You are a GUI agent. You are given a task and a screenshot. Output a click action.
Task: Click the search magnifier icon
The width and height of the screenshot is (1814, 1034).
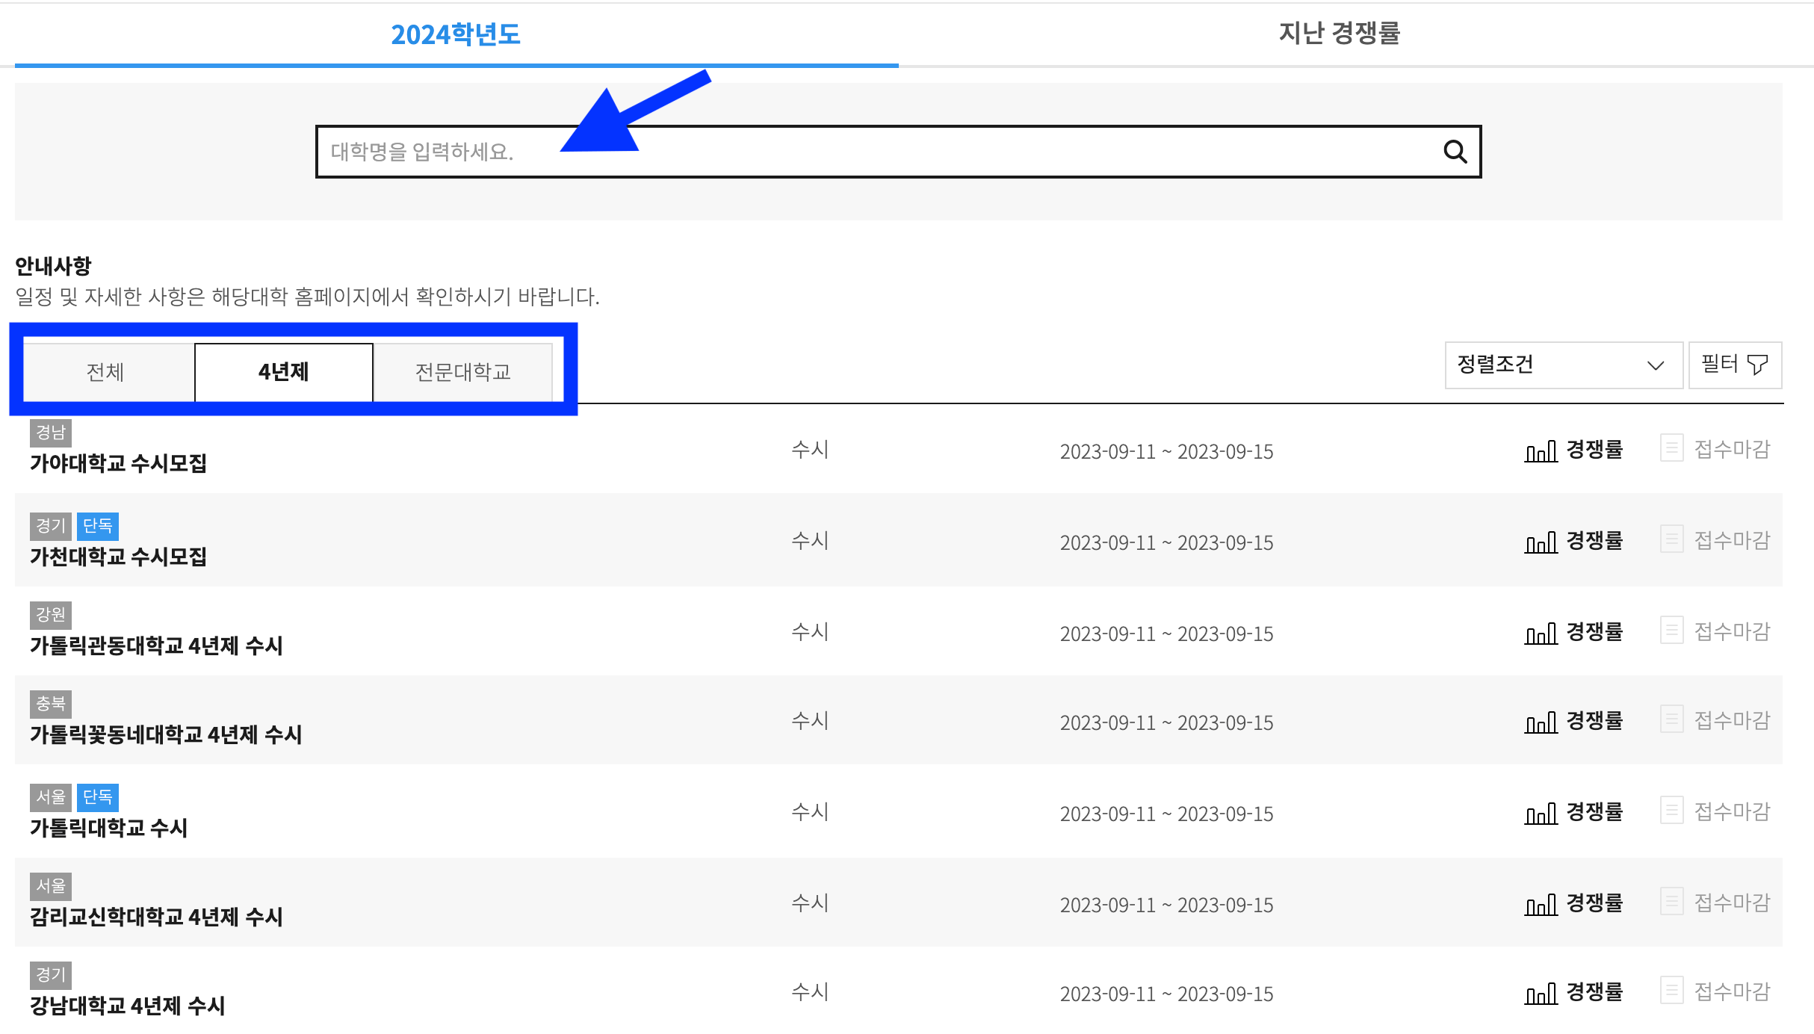pyautogui.click(x=1456, y=152)
